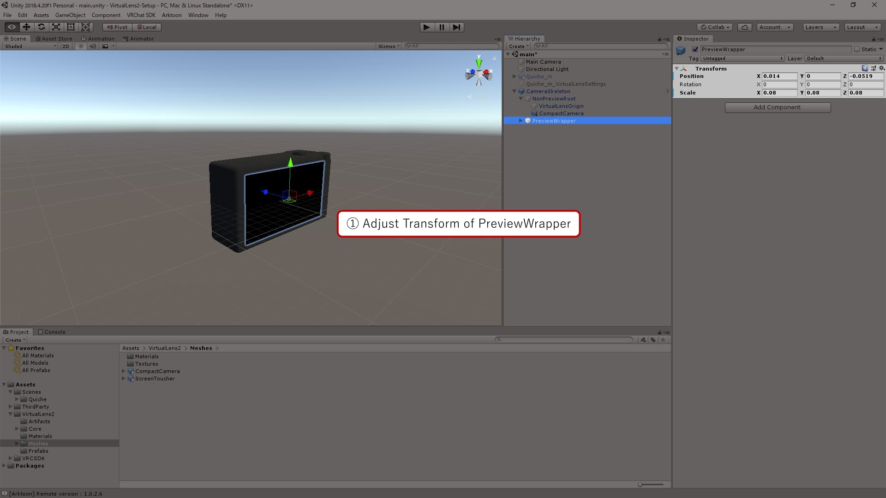Open Transform preset selector icon
This screenshot has height=498, width=886.
873,68
